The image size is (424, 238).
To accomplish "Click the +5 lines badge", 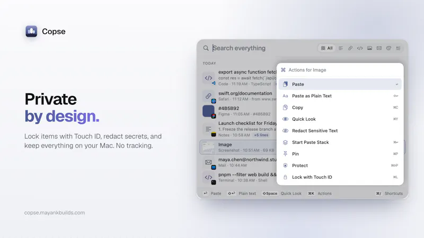I will pyautogui.click(x=261, y=135).
